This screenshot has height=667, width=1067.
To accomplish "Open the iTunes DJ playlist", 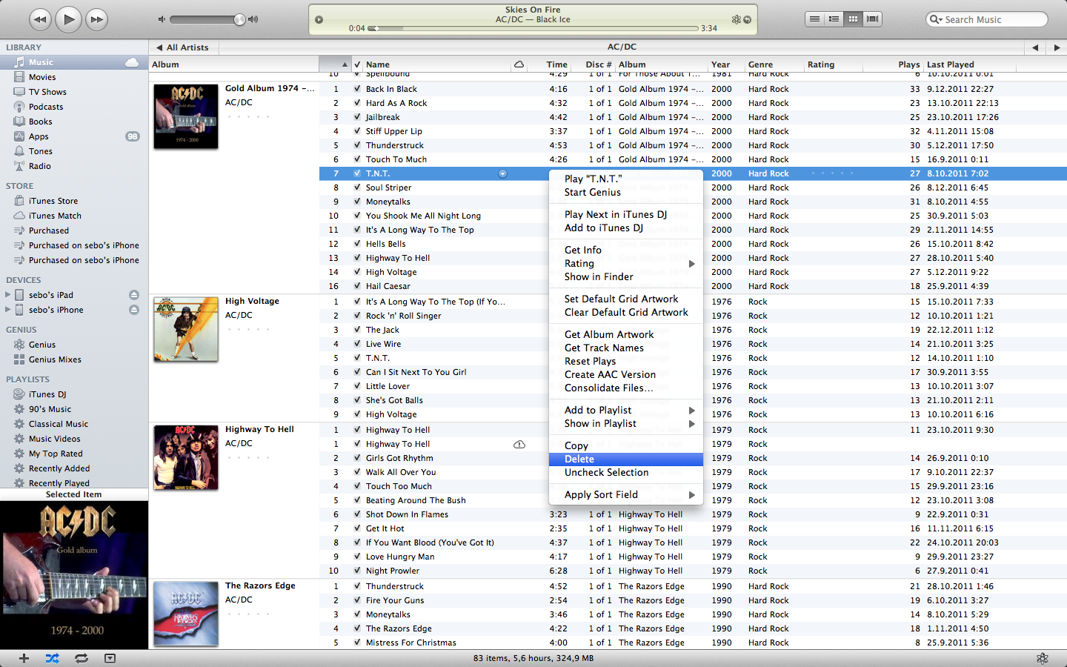I will [x=47, y=394].
